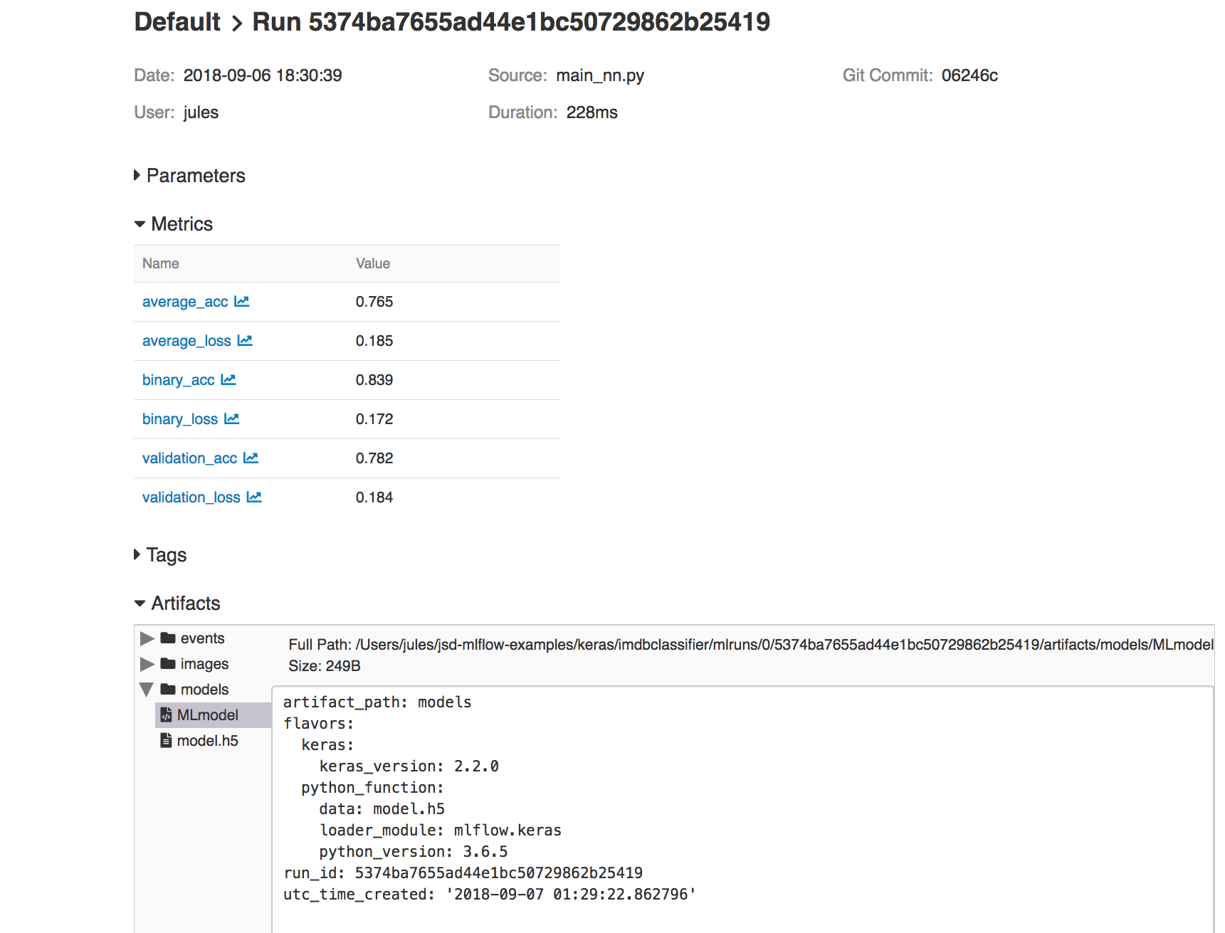This screenshot has height=933, width=1225.
Task: Select model.h5 in artifact tree
Action: [207, 741]
